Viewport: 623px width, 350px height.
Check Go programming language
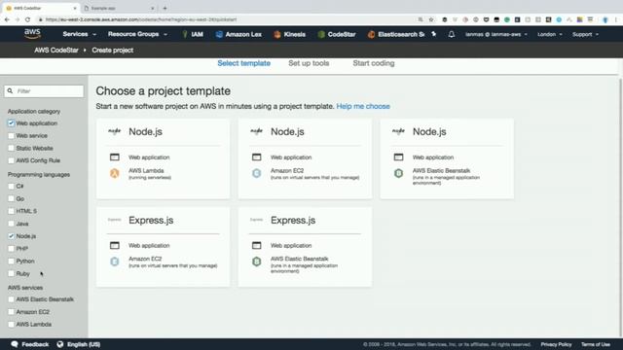[11, 198]
